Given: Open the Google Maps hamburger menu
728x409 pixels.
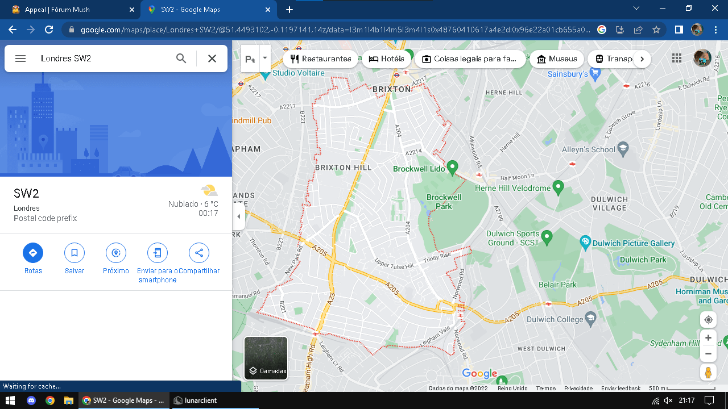Looking at the screenshot, I should pyautogui.click(x=20, y=59).
